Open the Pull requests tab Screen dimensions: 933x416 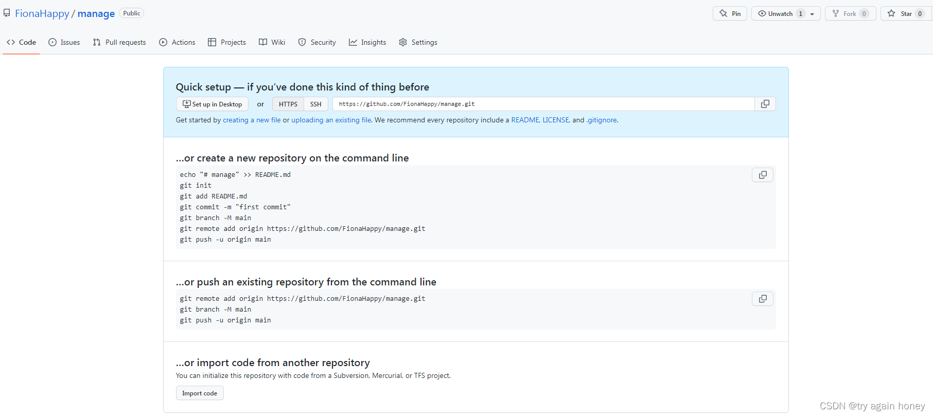click(x=119, y=42)
